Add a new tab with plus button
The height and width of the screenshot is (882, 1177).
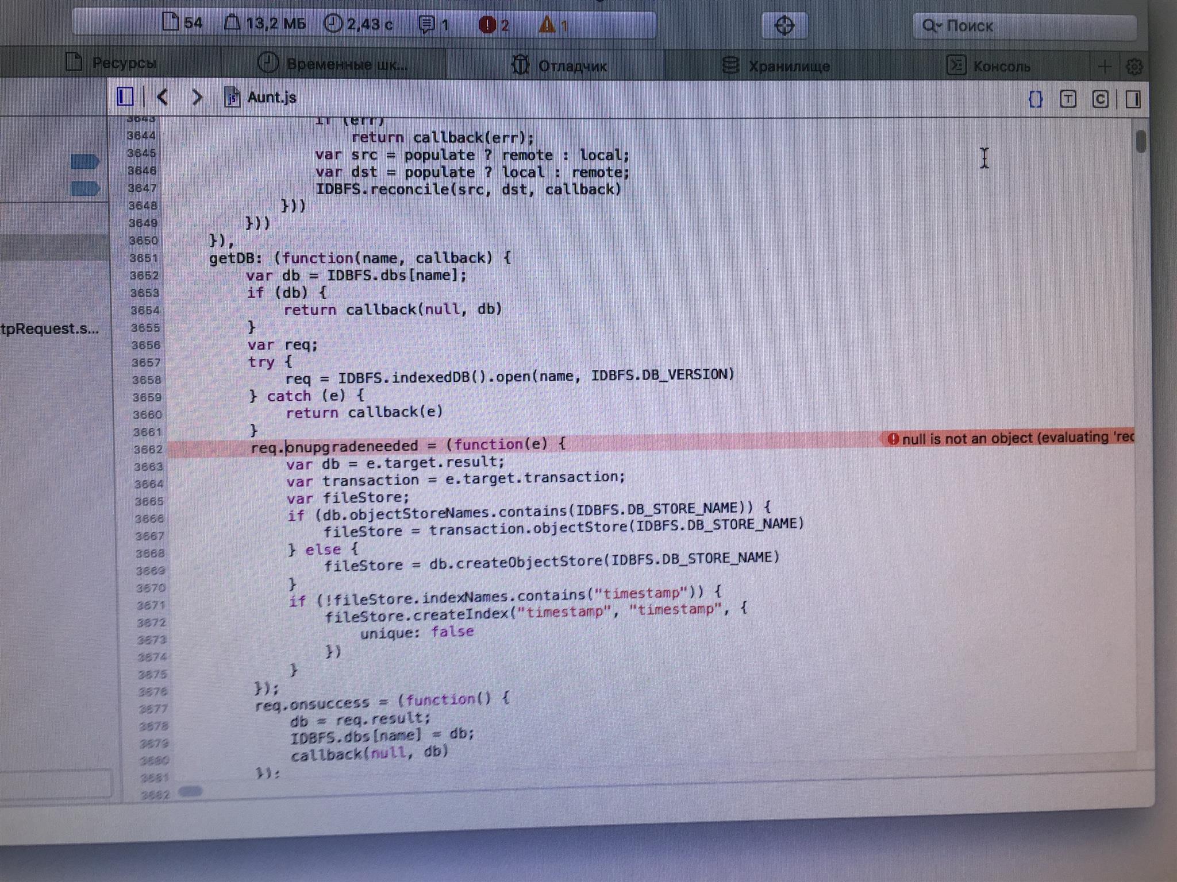1104,67
